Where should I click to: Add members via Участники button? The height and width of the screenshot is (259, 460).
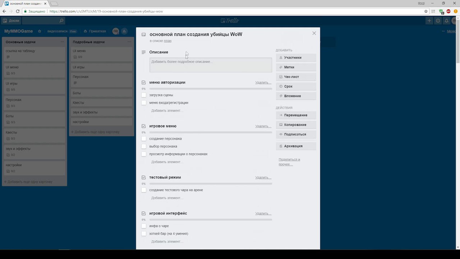tap(296, 58)
